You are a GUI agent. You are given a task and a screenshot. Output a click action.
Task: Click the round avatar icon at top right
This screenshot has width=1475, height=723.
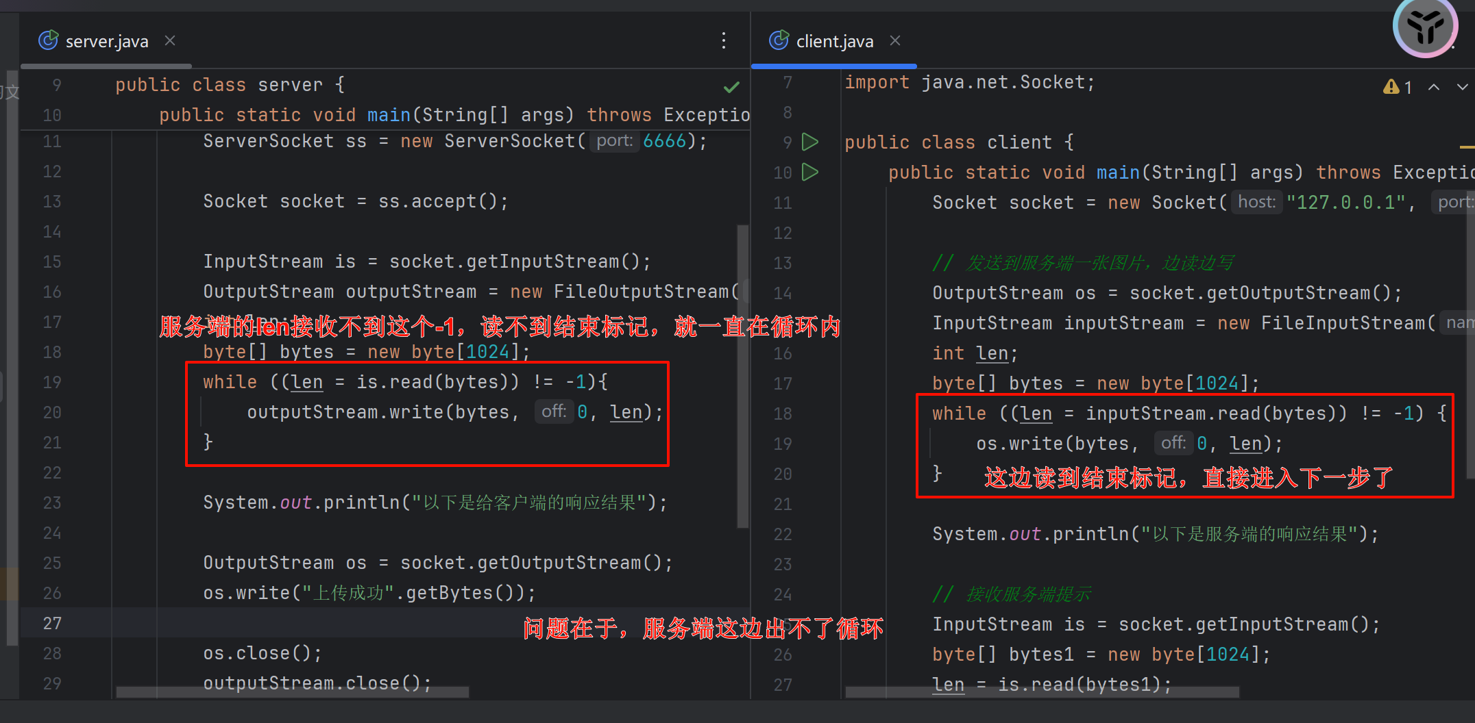click(1426, 27)
